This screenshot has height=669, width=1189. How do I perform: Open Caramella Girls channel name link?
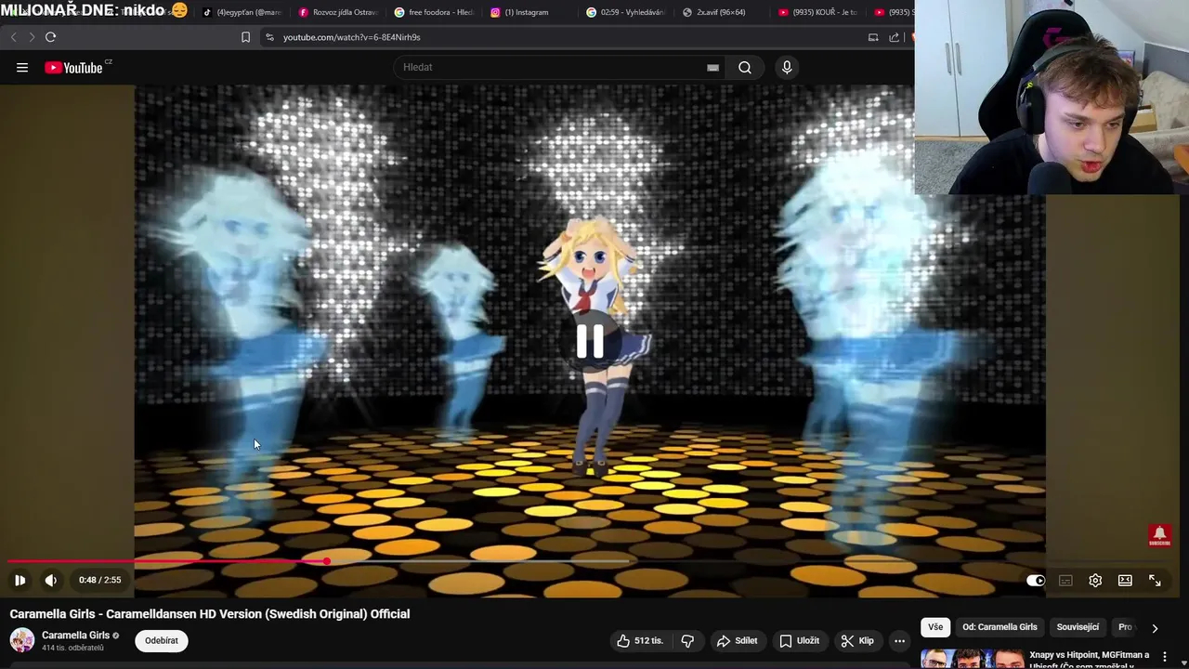click(x=75, y=636)
